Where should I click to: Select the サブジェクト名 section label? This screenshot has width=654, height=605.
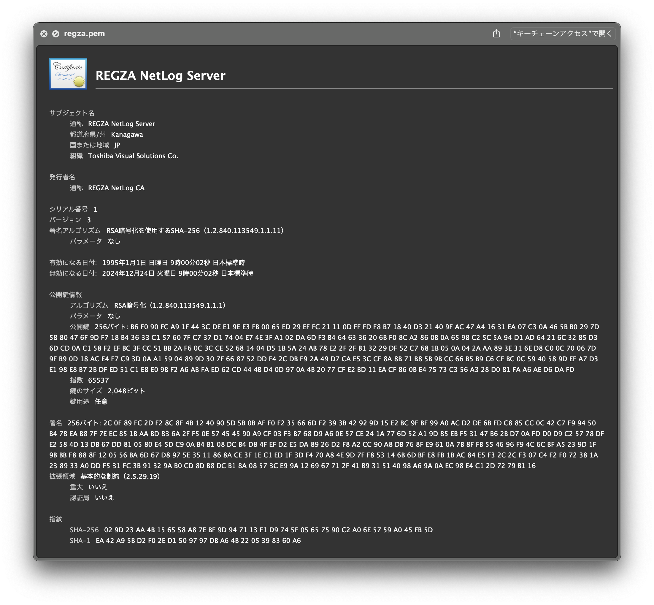[x=72, y=113]
